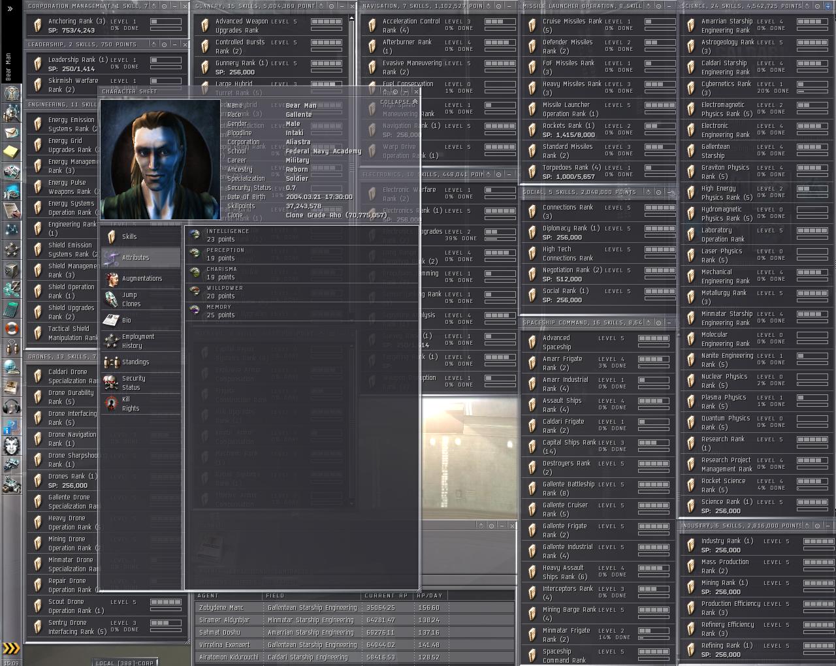836x666 pixels.
Task: Open the Jump Clones tab
Action: pyautogui.click(x=140, y=299)
